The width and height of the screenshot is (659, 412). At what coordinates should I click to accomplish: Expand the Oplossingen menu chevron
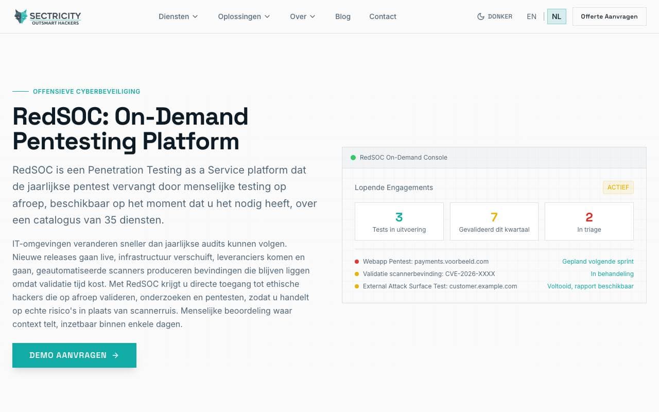[267, 16]
